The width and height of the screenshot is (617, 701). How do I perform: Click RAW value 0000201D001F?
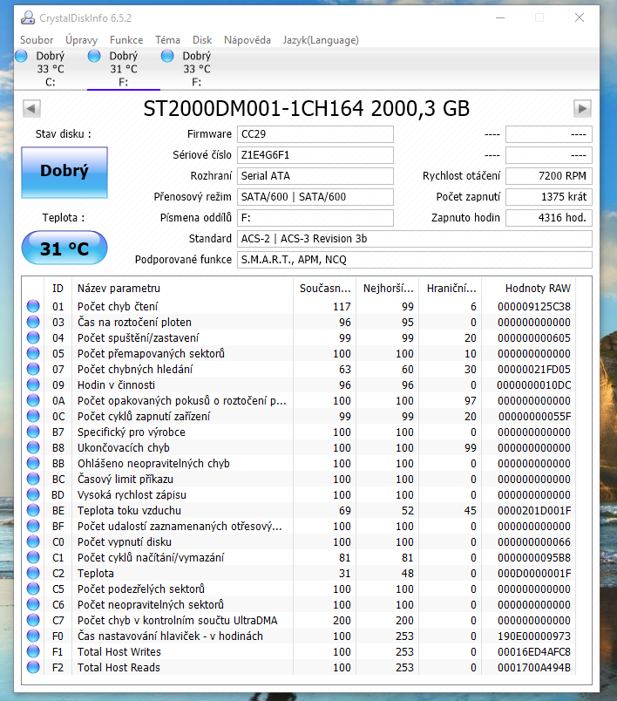click(534, 511)
